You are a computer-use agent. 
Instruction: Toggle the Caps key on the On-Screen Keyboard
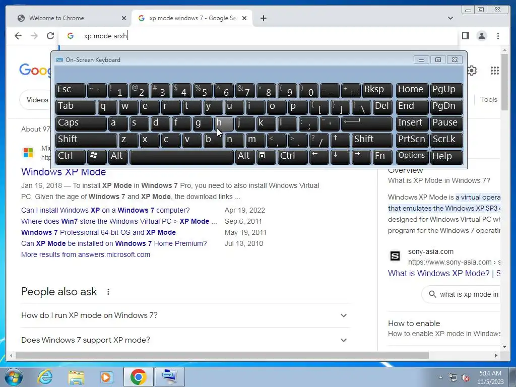click(x=81, y=123)
